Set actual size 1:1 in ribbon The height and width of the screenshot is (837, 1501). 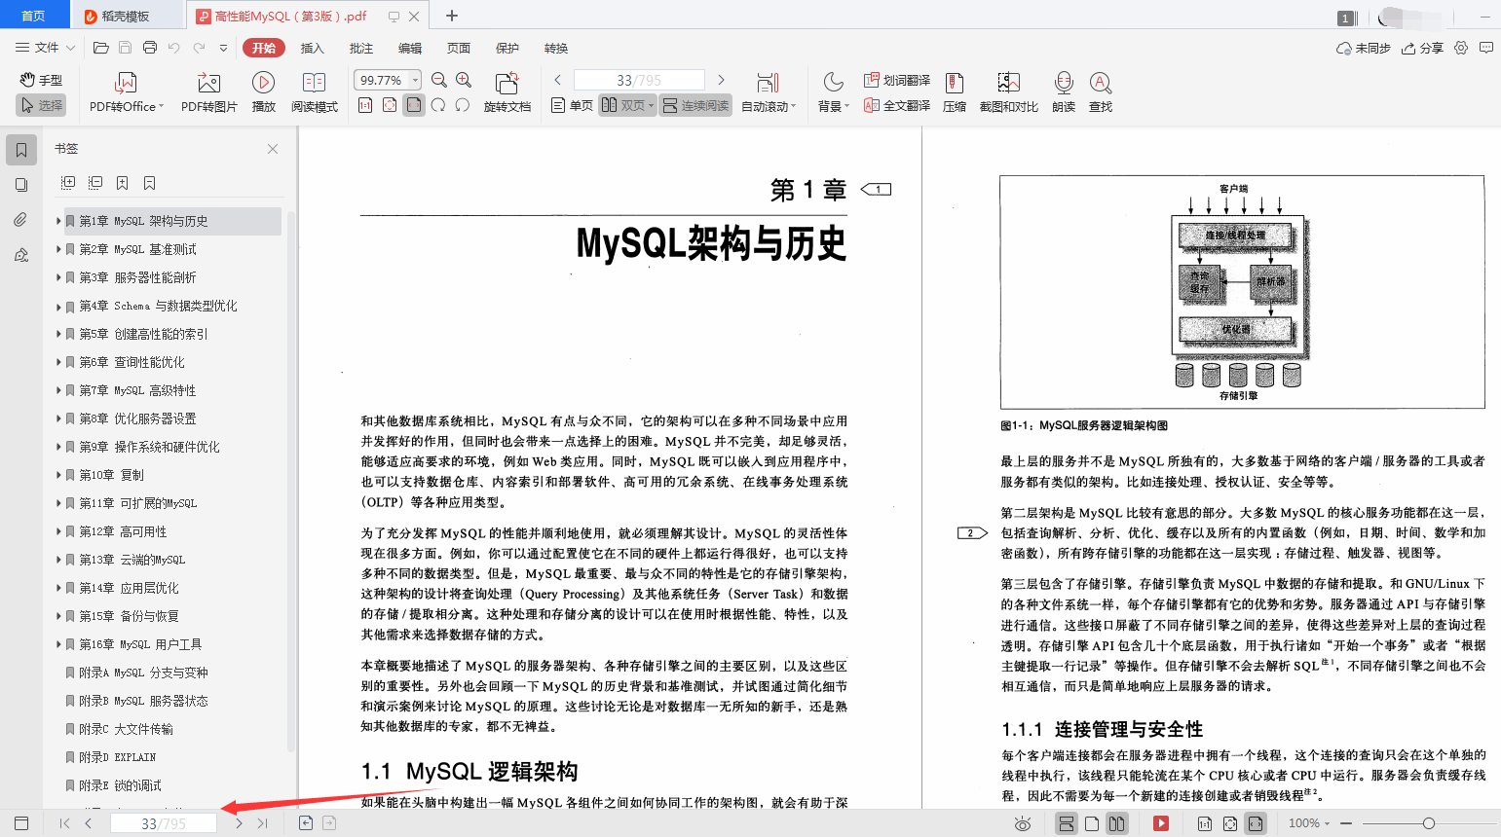click(x=365, y=105)
